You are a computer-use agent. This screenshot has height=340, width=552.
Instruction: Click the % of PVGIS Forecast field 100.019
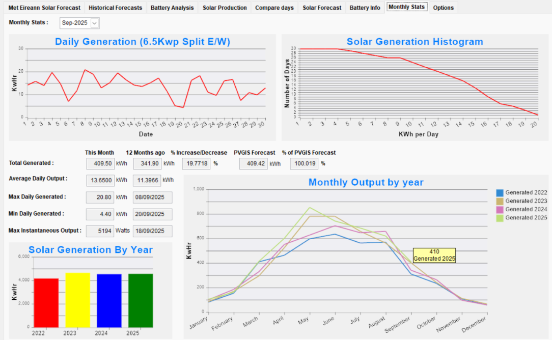click(304, 164)
